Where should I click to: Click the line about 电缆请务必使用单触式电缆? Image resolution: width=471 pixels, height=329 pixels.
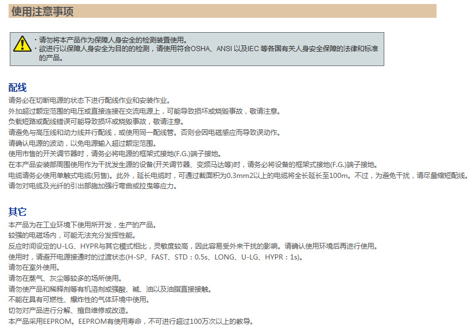click(238, 175)
